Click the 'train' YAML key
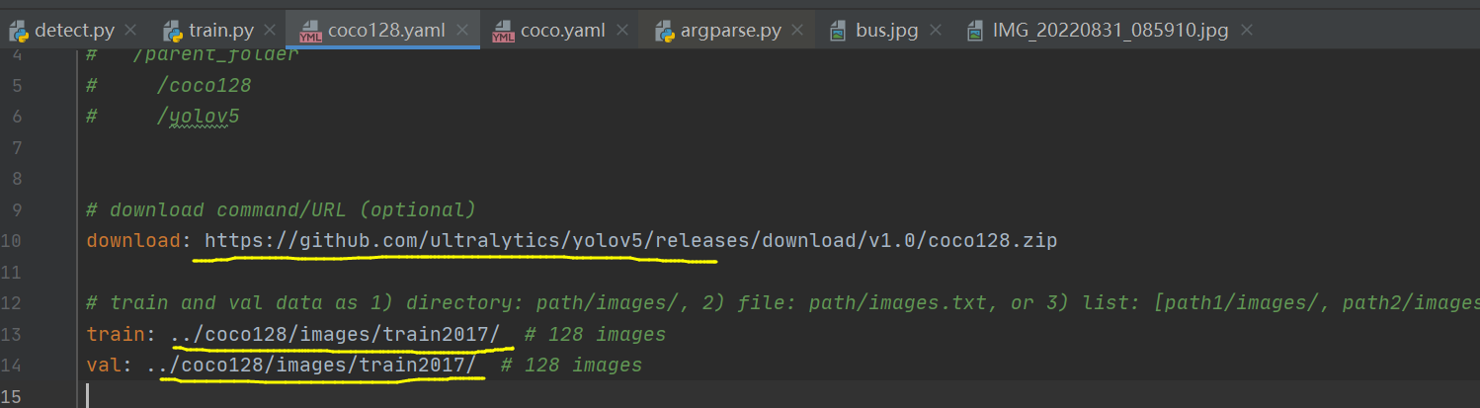 pos(117,334)
